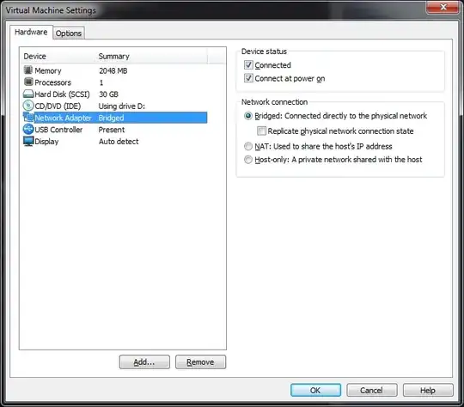Image resolution: width=464 pixels, height=407 pixels.
Task: Click the Processors chip icon
Action: click(28, 82)
